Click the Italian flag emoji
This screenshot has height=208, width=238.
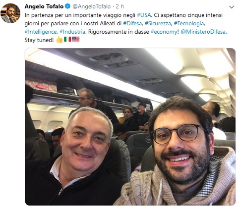click(67, 39)
